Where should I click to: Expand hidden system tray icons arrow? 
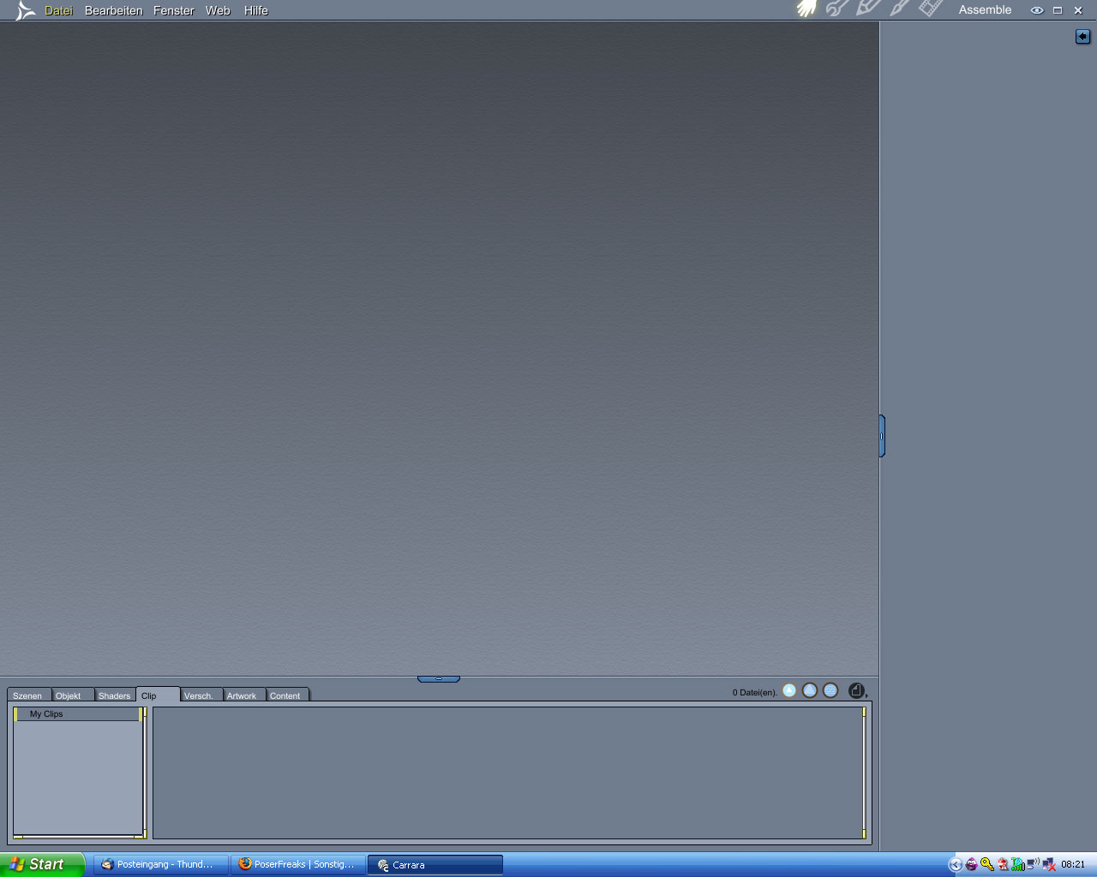956,865
